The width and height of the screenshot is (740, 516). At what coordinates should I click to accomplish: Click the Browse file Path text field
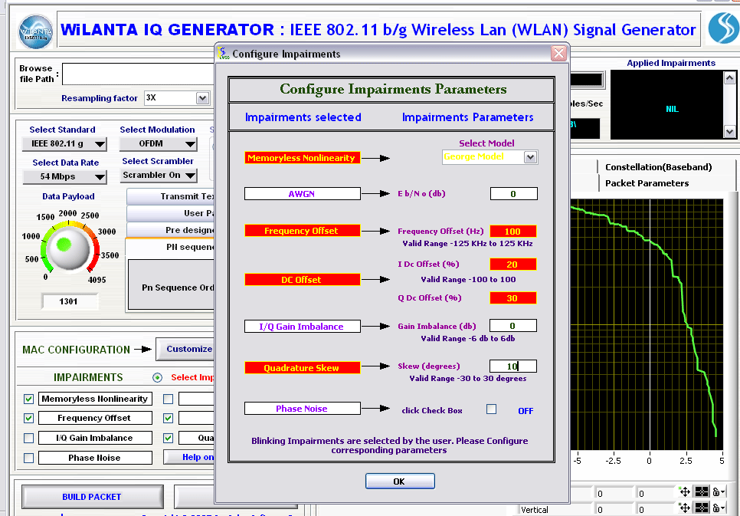(139, 74)
